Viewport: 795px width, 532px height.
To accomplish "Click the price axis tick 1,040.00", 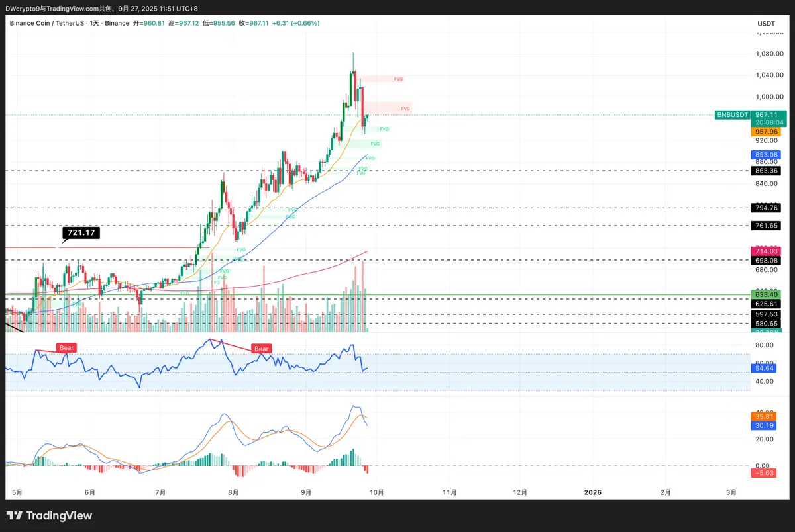I will click(x=768, y=76).
